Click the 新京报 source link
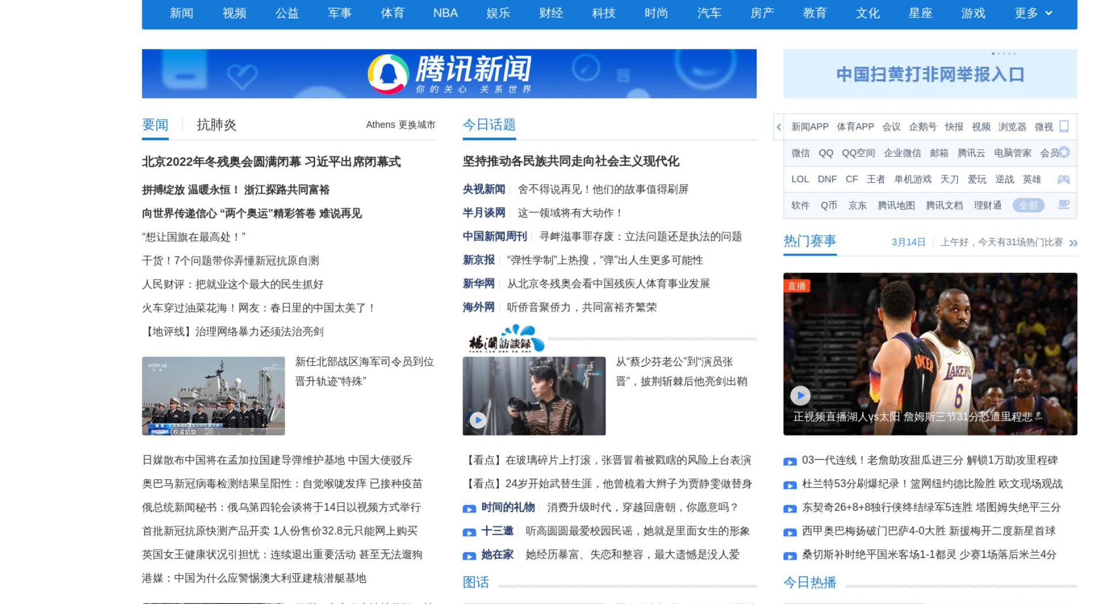This screenshot has width=1106, height=604. tap(479, 260)
